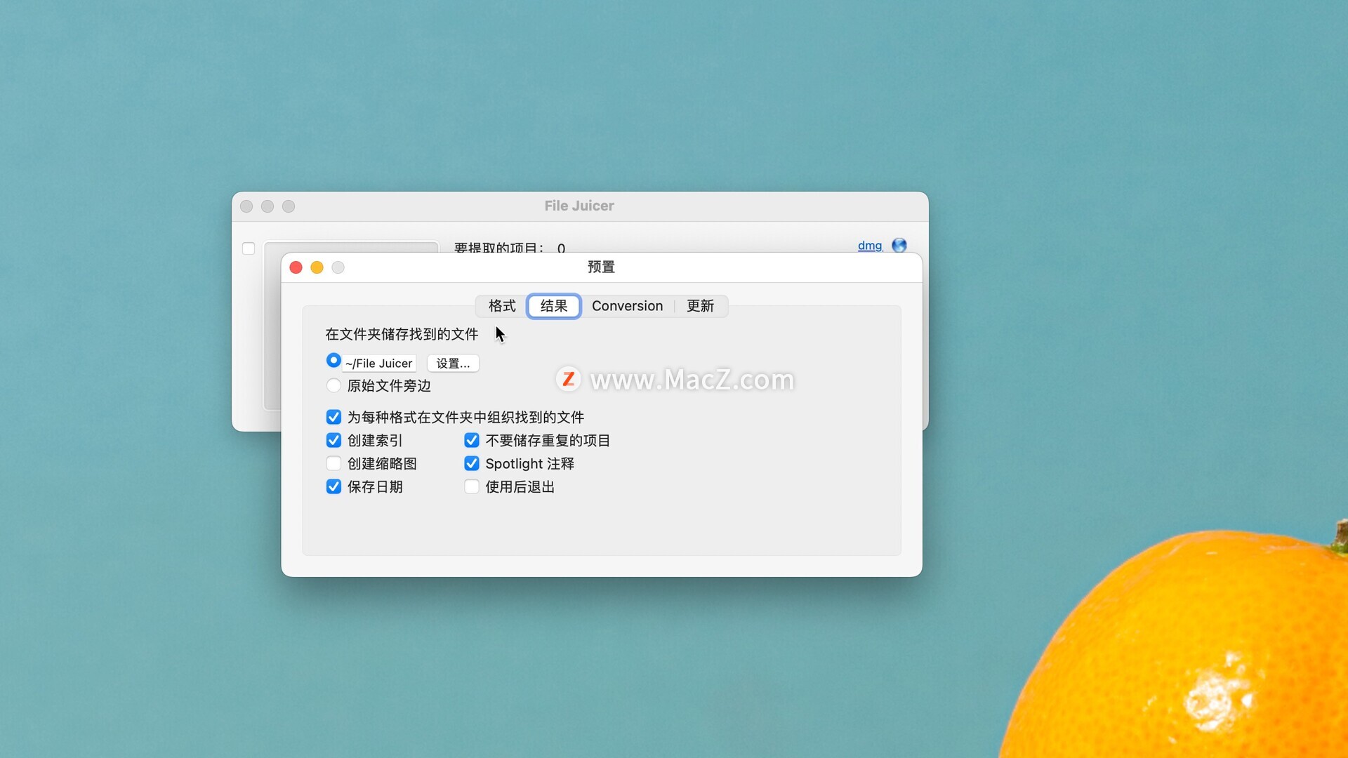Click the 设置... button

pyautogui.click(x=453, y=363)
